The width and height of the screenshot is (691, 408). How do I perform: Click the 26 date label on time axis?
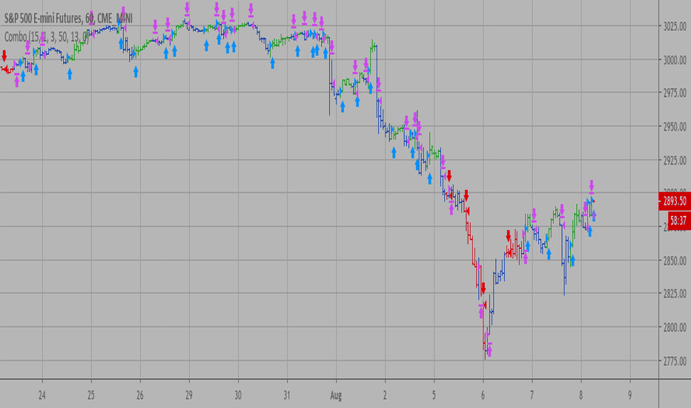139,395
